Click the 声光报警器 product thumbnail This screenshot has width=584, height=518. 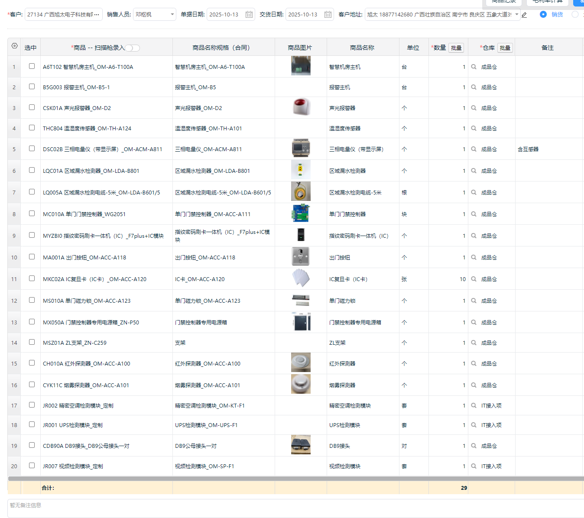click(301, 107)
